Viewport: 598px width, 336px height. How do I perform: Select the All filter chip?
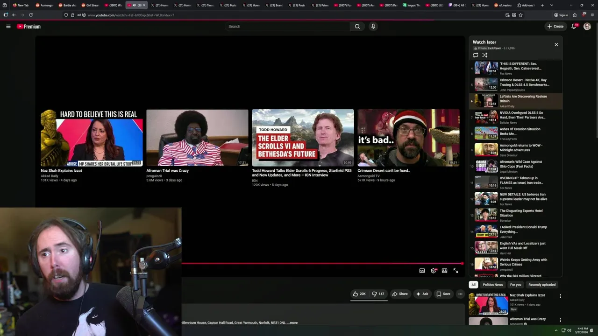[473, 285]
